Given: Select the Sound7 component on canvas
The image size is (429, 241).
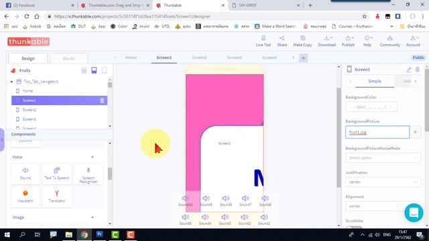Looking at the screenshot, I should tap(245, 201).
